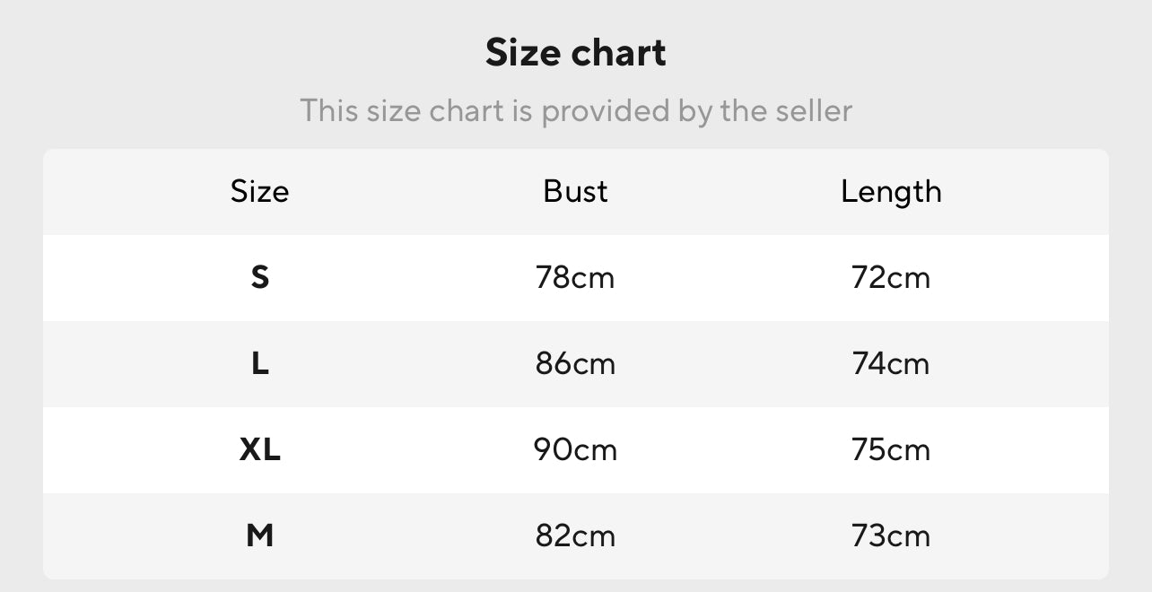Image resolution: width=1152 pixels, height=592 pixels.
Task: Click the 78cm bust value
Action: (x=575, y=277)
